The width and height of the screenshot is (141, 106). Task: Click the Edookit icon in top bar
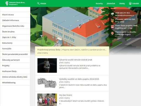(130, 3)
